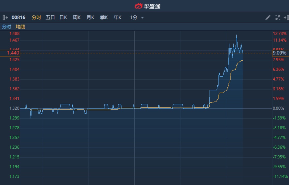The width and height of the screenshot is (289, 185).
Task: Switch to the 周K tab
Action: pyautogui.click(x=77, y=18)
